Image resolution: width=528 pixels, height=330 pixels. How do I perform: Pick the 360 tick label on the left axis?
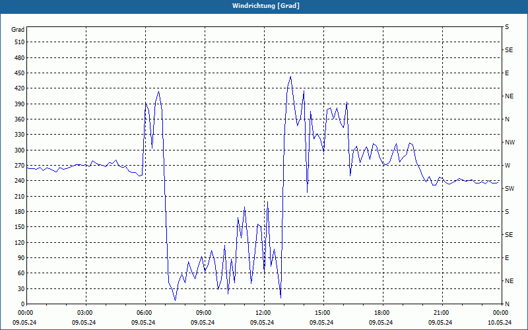pyautogui.click(x=20, y=119)
